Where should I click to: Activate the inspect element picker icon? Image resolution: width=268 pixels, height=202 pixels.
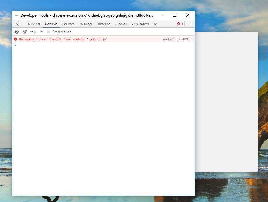click(x=17, y=24)
